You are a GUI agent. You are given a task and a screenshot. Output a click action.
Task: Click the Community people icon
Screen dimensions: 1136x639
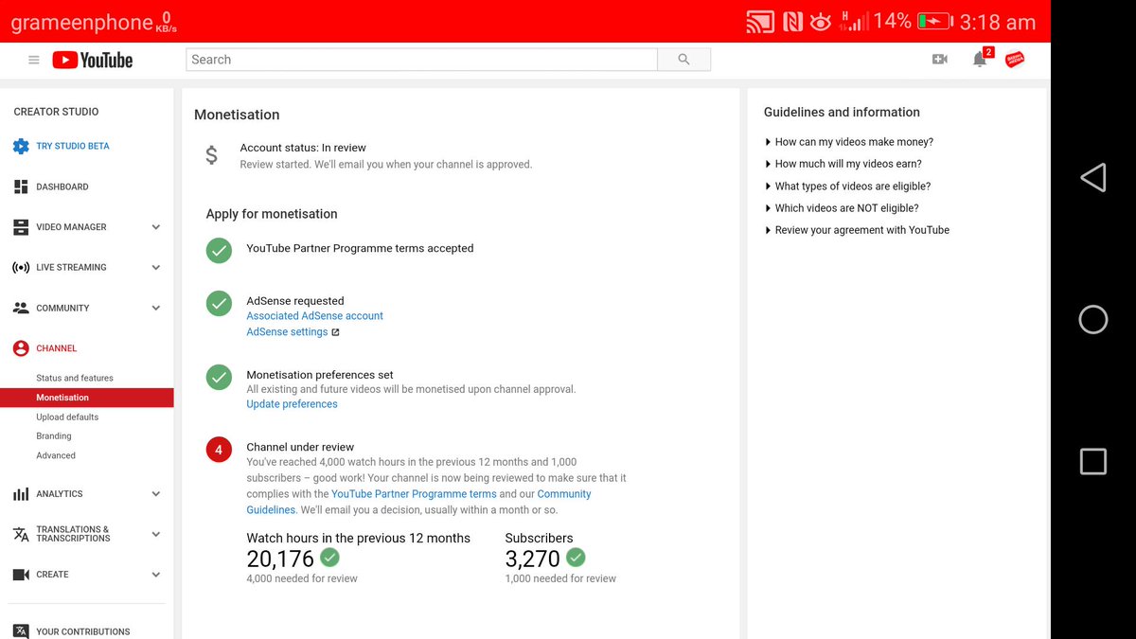(21, 308)
